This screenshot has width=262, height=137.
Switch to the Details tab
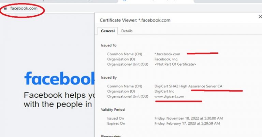coord(127,31)
